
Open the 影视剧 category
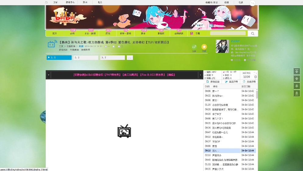161,34
